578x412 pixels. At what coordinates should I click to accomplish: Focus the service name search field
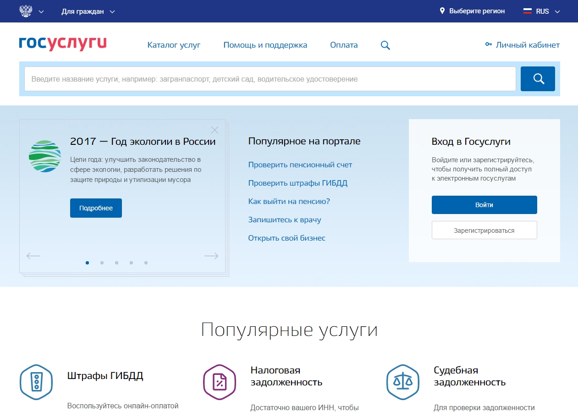tap(270, 79)
